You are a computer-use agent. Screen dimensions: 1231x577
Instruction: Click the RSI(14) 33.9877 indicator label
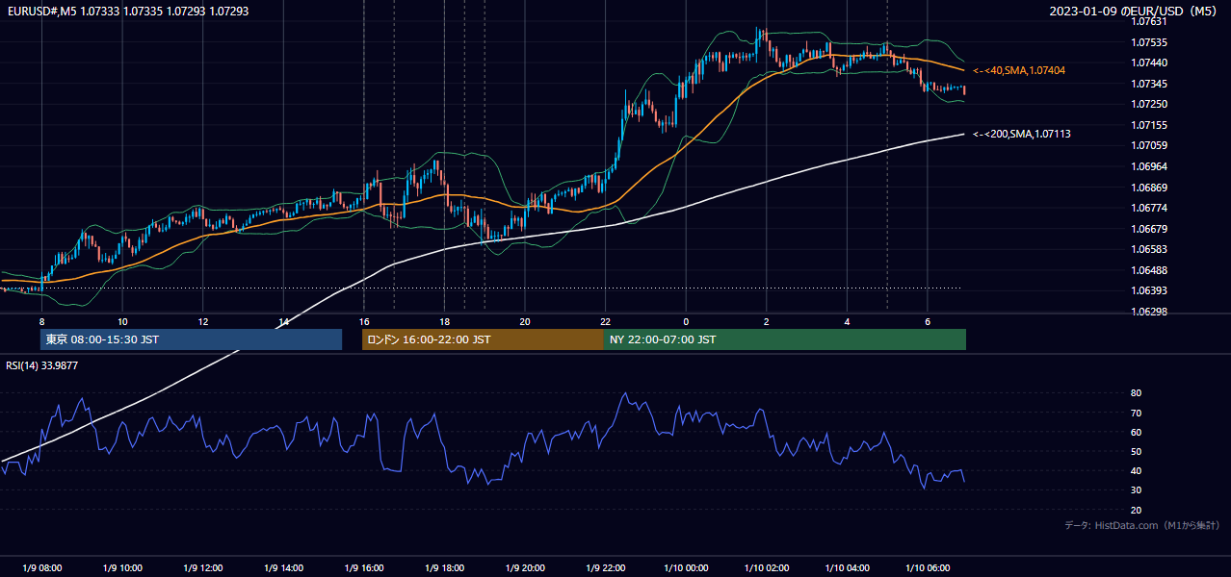click(x=42, y=364)
